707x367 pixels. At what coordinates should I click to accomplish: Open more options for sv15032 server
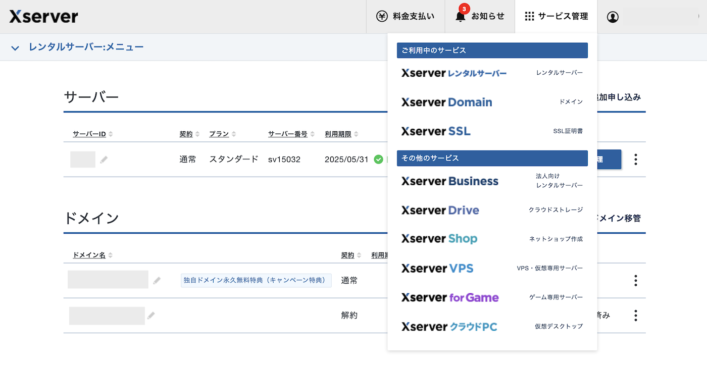tap(635, 160)
